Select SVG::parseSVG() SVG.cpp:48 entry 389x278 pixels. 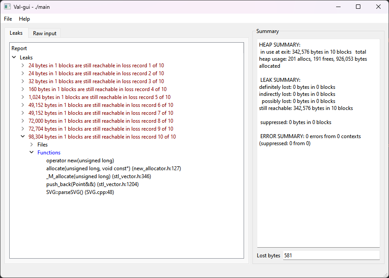point(80,192)
